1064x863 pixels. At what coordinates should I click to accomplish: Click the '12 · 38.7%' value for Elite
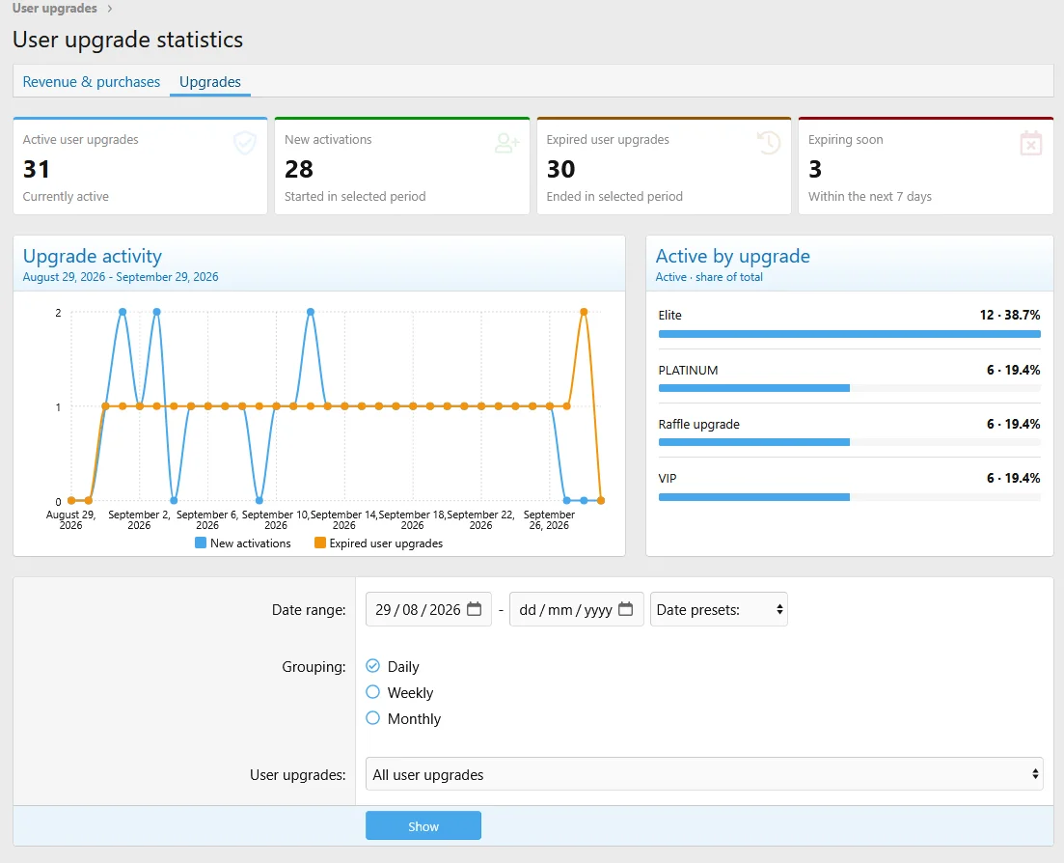coord(1010,315)
